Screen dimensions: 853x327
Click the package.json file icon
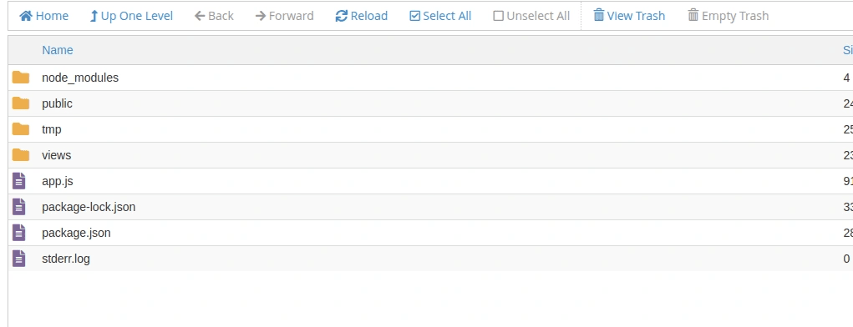pos(19,233)
